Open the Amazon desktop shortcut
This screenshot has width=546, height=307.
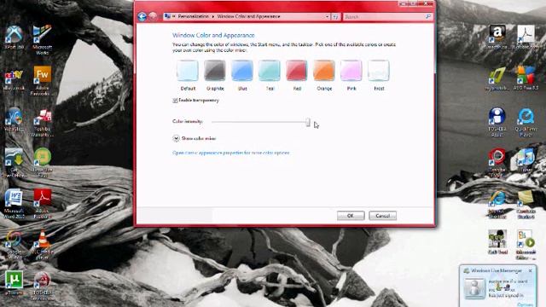point(497,37)
